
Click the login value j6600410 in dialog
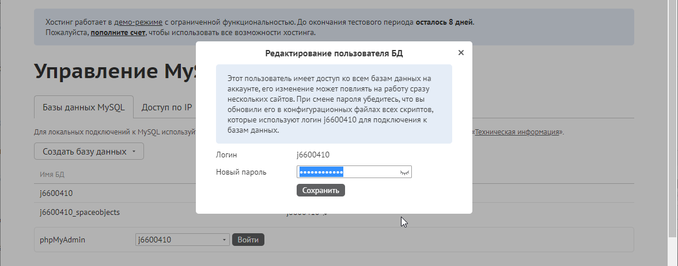[313, 155]
